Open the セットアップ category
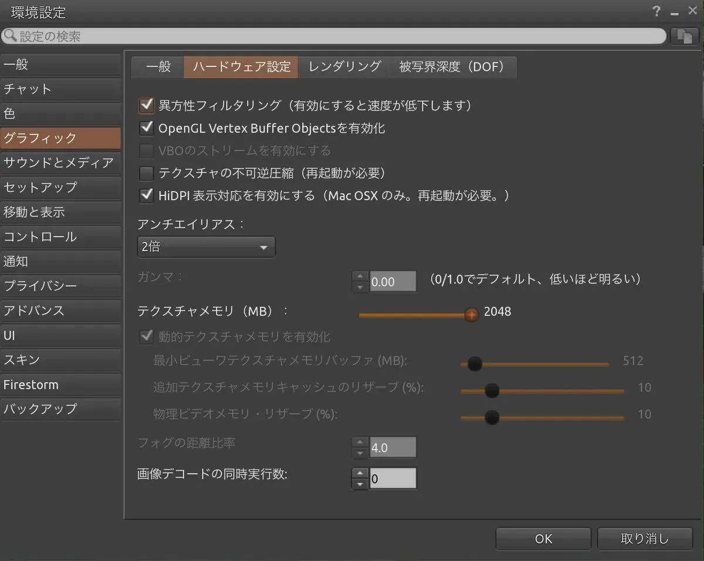The width and height of the screenshot is (704, 561). click(60, 187)
